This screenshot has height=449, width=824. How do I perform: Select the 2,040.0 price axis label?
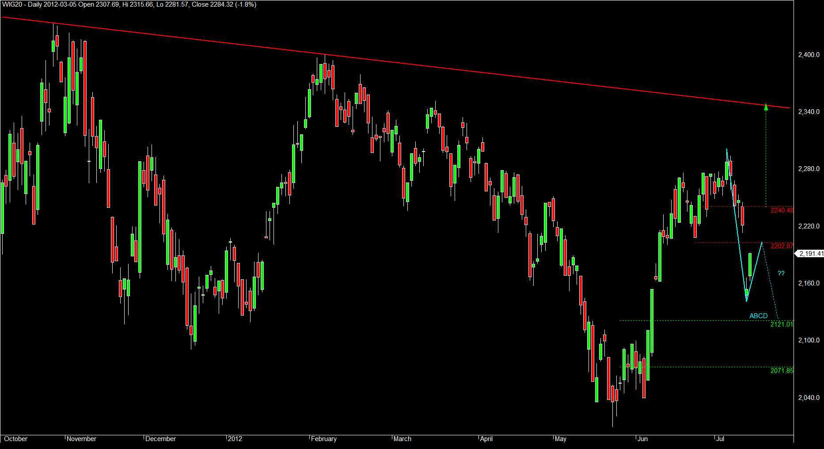point(809,398)
